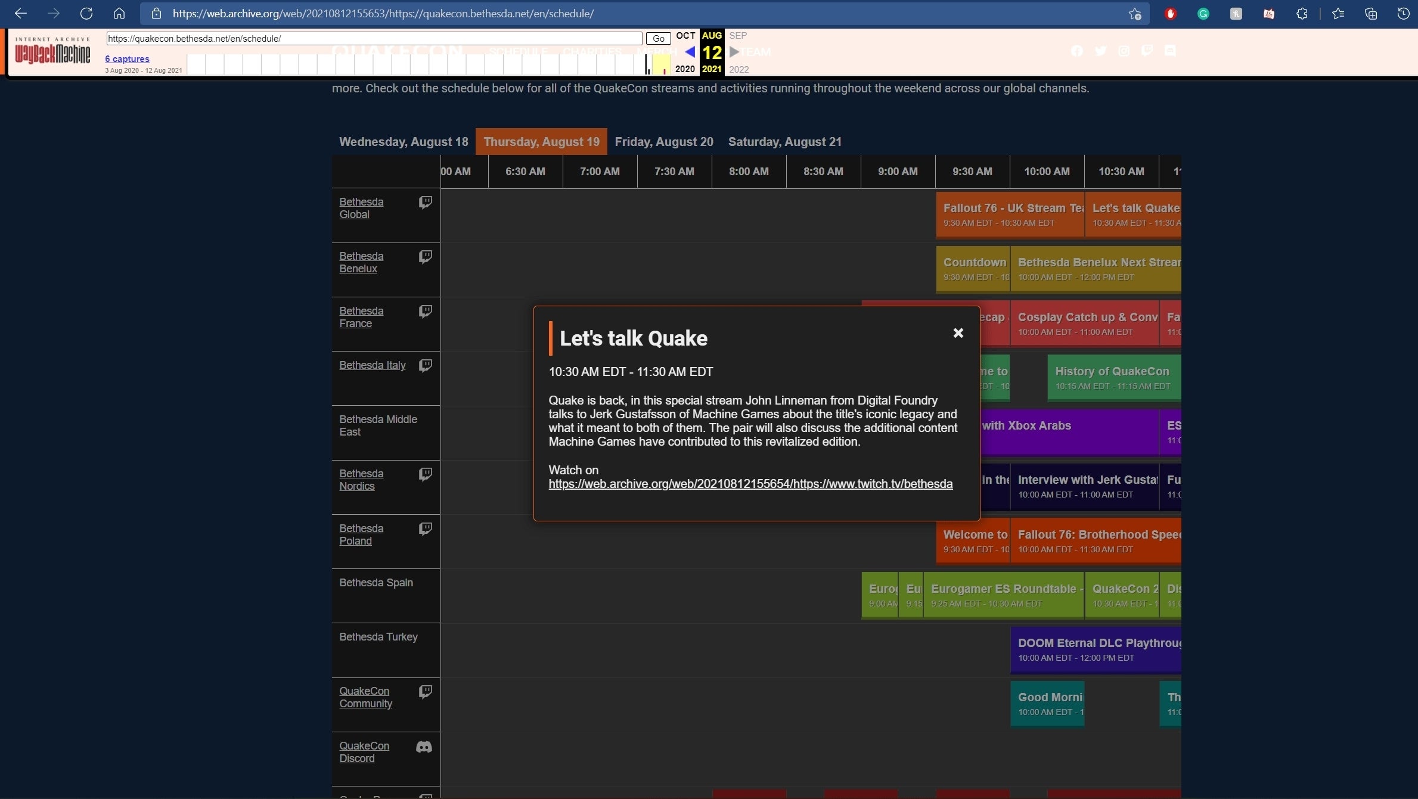Switch to Friday, August 20 tab

pos(663,142)
